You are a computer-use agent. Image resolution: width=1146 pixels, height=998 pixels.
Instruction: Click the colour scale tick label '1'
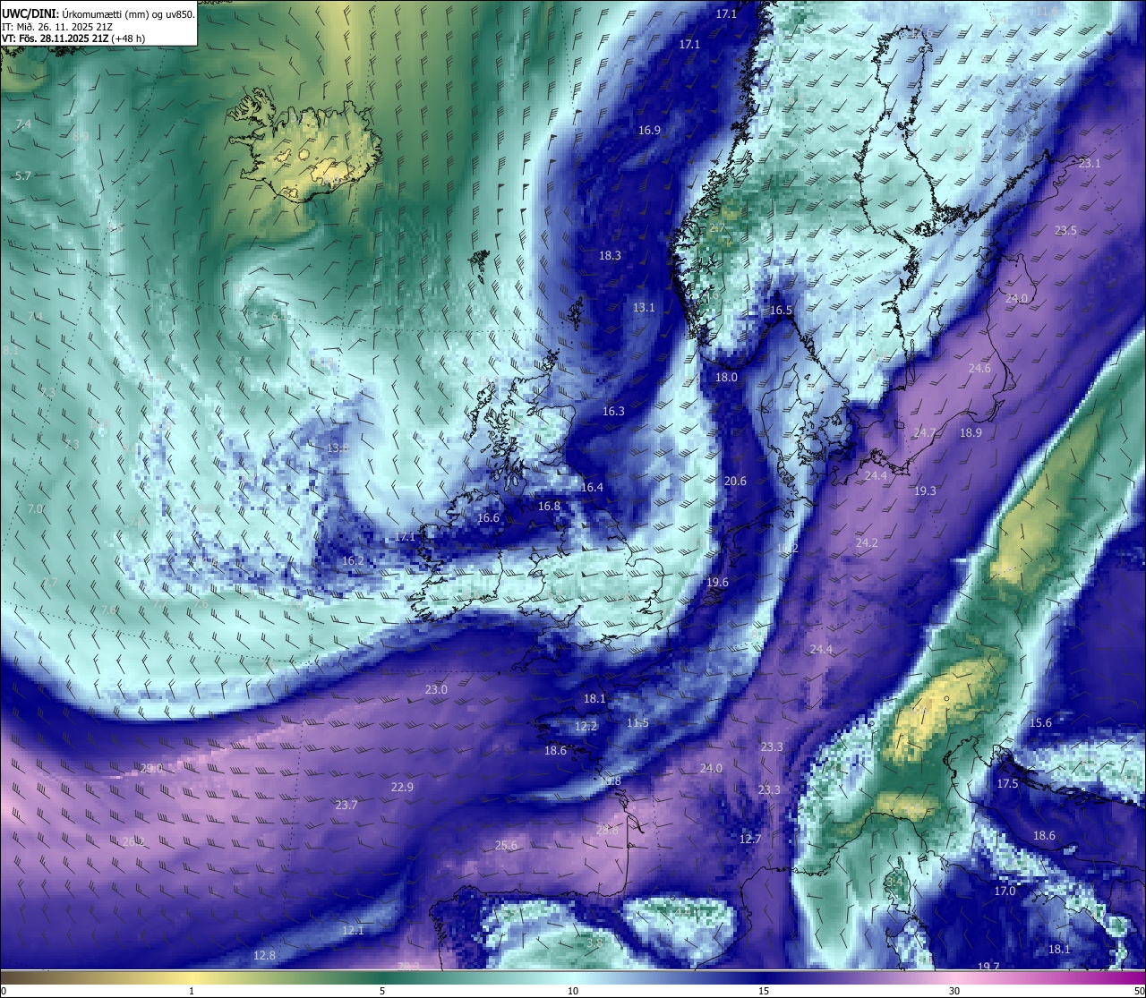tap(192, 991)
